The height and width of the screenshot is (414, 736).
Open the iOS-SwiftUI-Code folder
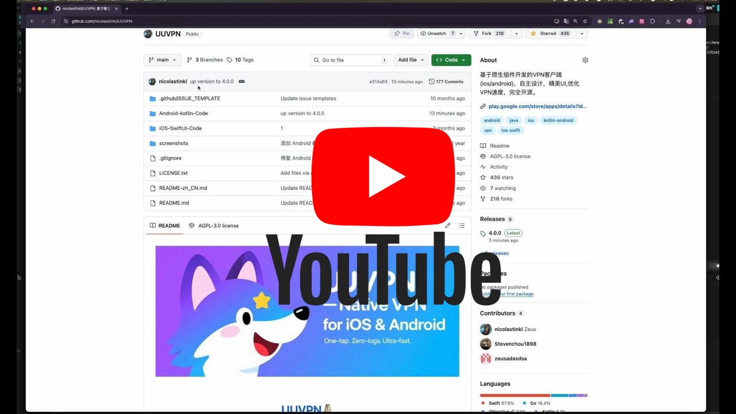click(x=180, y=128)
